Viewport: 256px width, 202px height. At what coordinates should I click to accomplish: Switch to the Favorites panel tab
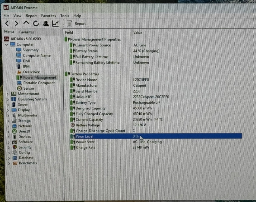pyautogui.click(x=26, y=32)
